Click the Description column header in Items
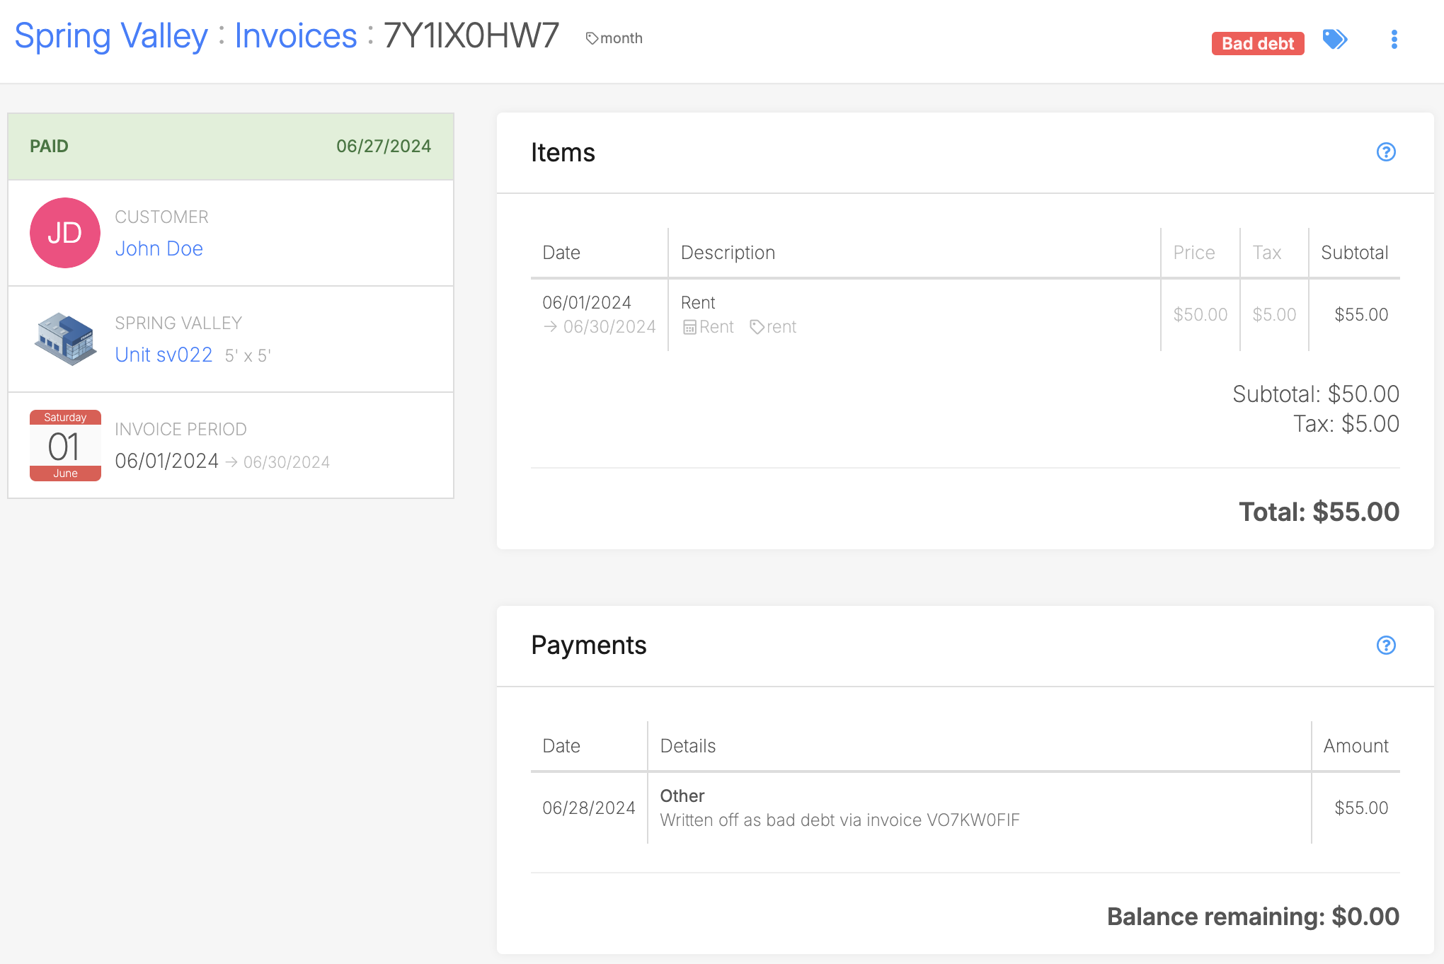Screen dimensions: 1444x964 [x=728, y=253]
